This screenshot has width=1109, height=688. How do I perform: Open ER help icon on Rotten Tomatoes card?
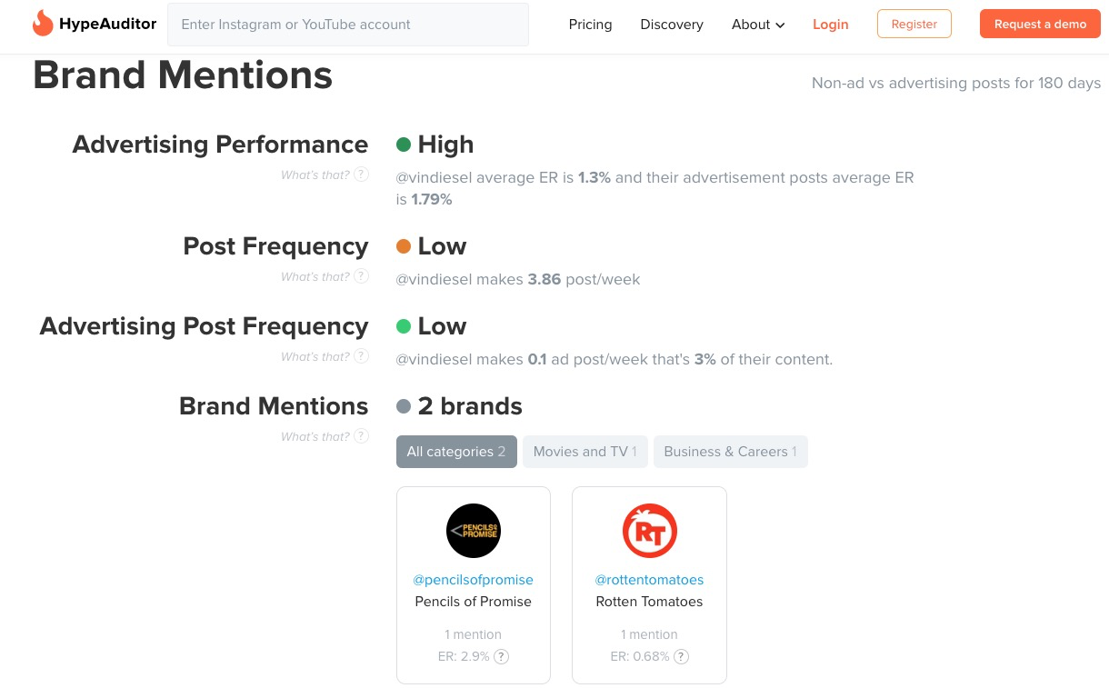coord(681,656)
